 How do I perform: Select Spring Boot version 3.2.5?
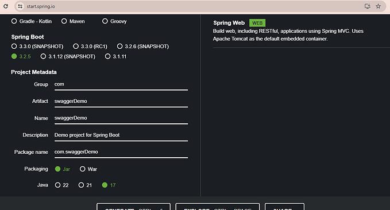pos(21,56)
